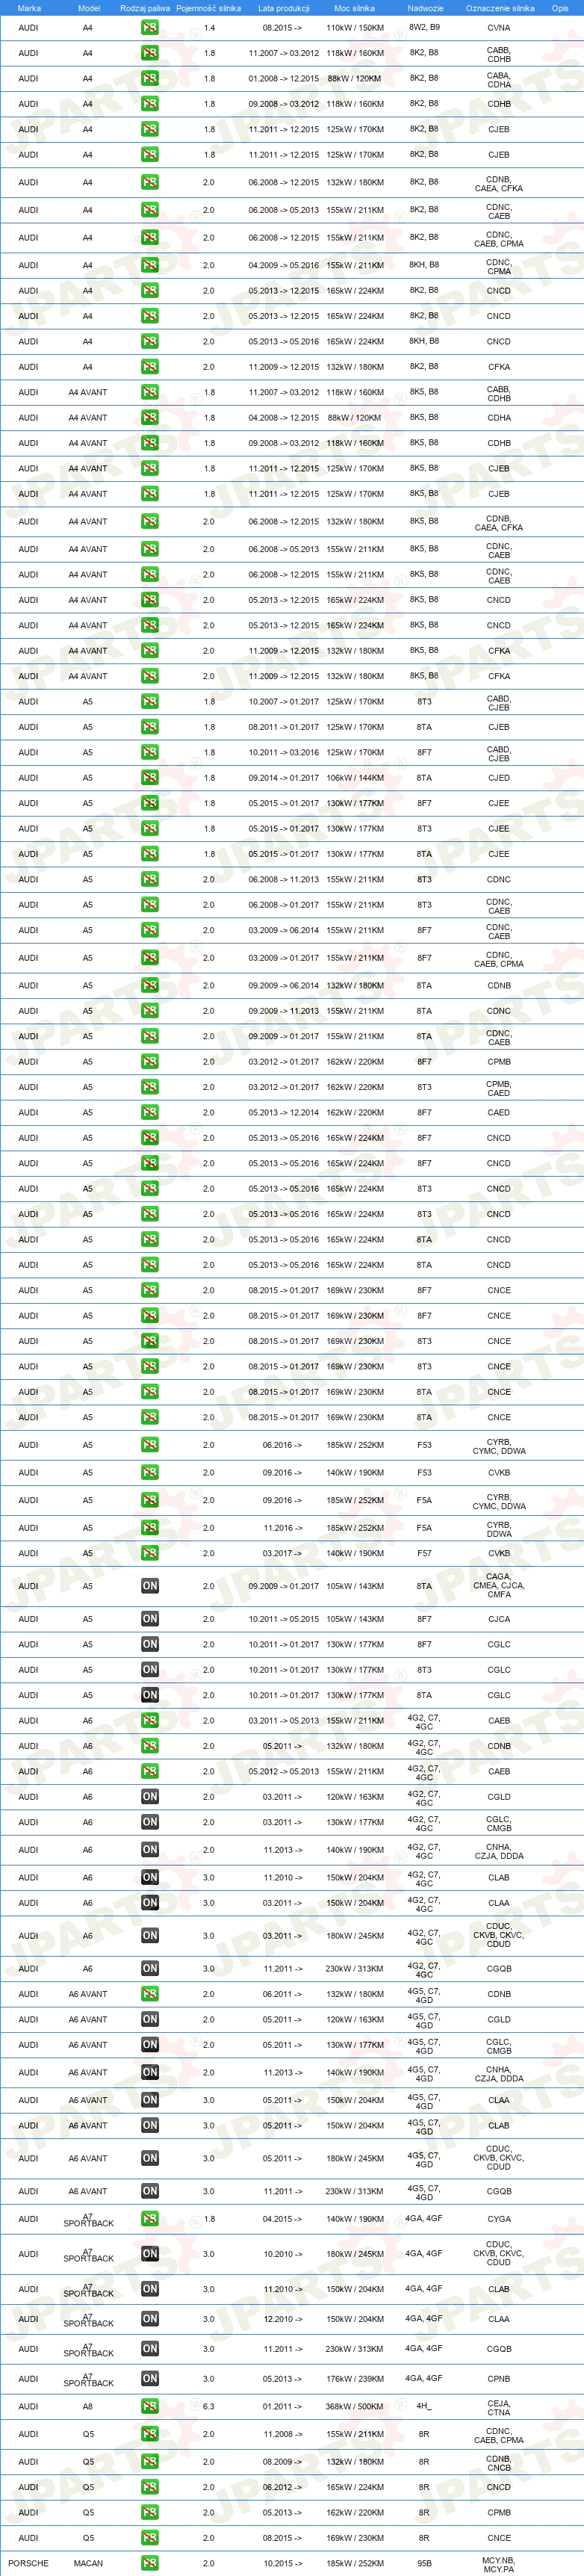Click the diesel ON icon in the A5 CJCA row
584x2576 pixels.
149,1618
